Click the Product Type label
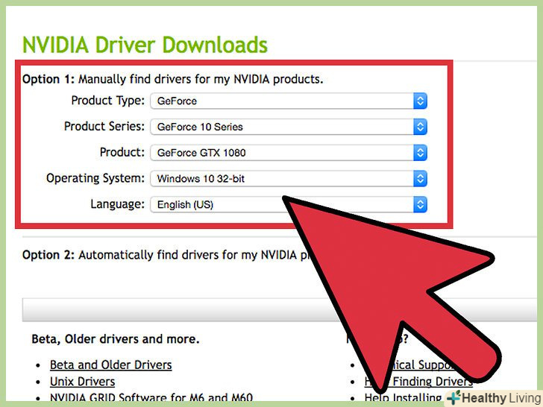Viewport: 543px width, 407px height. [x=107, y=101]
